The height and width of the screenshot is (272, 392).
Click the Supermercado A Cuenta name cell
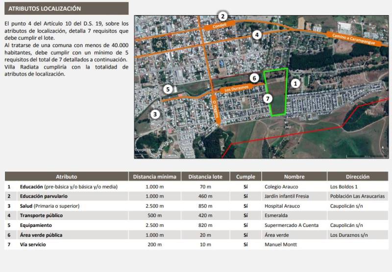[292, 225]
